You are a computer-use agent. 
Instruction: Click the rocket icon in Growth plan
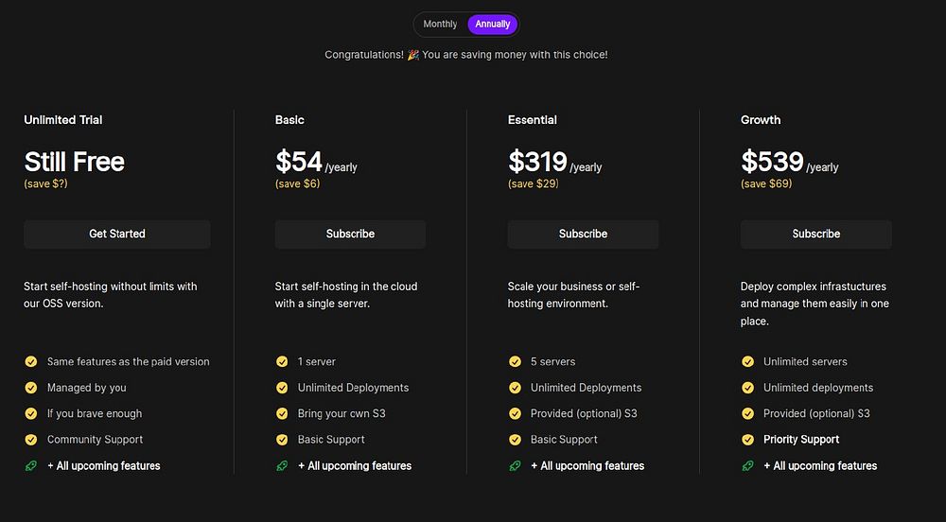pyautogui.click(x=747, y=465)
